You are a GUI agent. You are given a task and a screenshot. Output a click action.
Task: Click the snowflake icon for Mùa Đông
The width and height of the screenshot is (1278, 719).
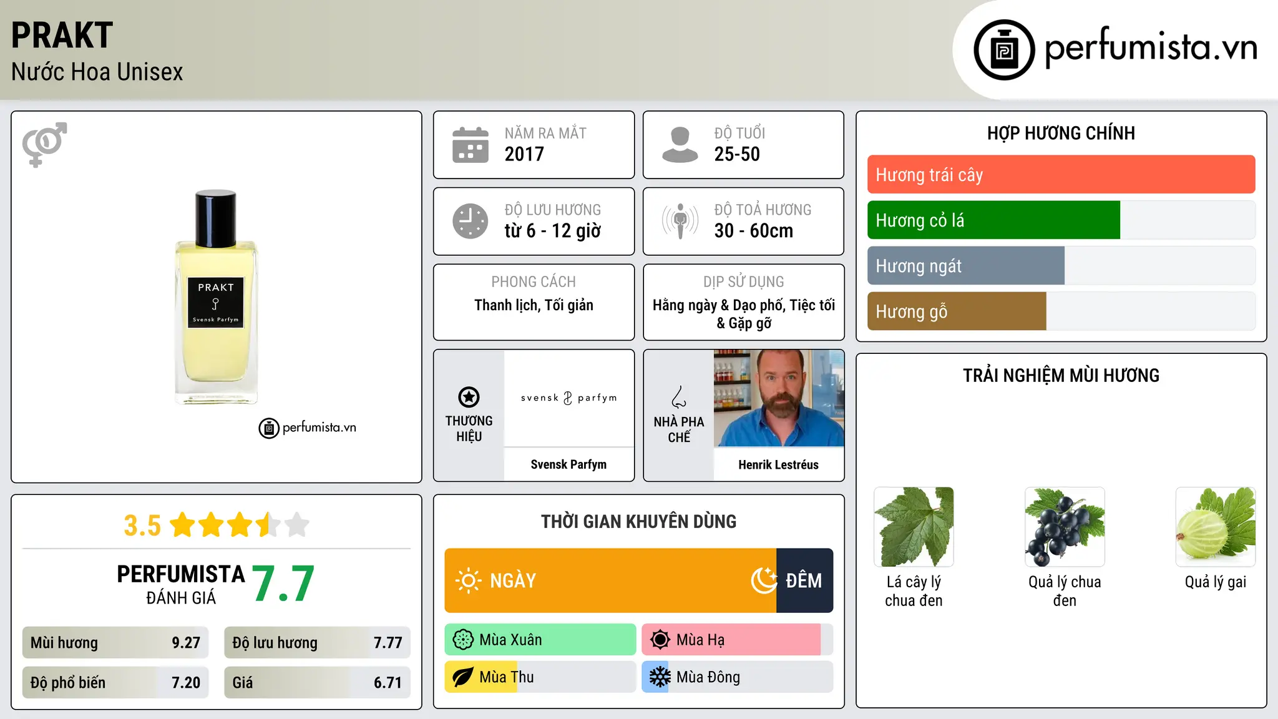point(660,677)
